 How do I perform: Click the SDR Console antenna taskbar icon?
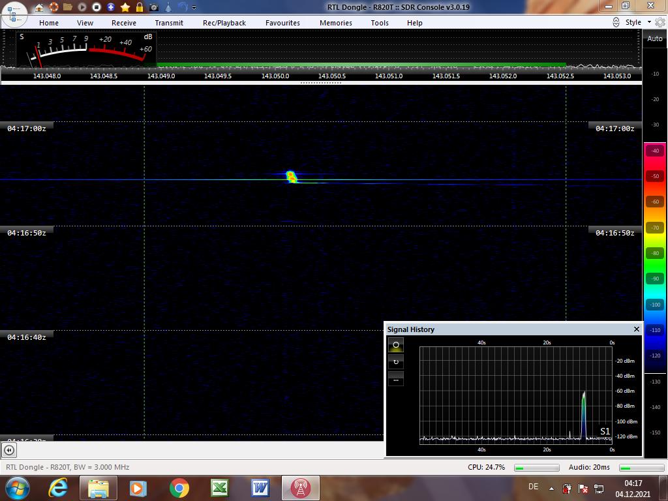[x=300, y=488]
